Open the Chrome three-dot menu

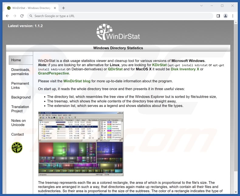(x=233, y=16)
